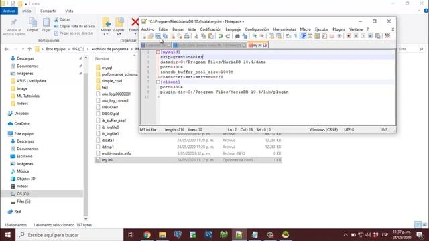The image size is (429, 241).
Task: Open Find with the binoculars icon
Action: tap(237, 36)
